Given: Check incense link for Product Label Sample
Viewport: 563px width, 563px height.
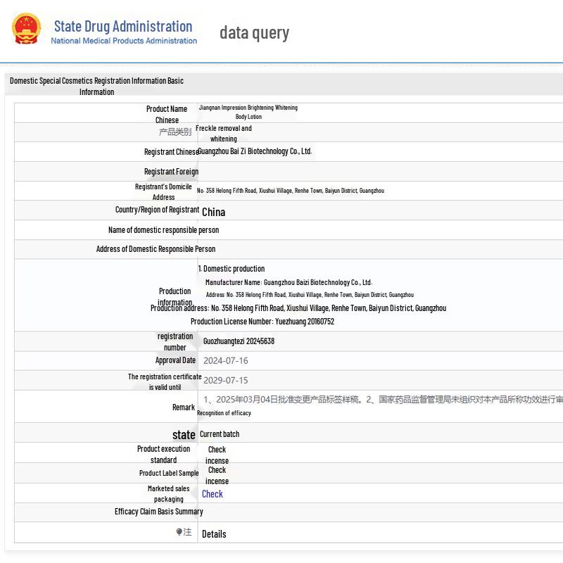Looking at the screenshot, I should (x=217, y=476).
